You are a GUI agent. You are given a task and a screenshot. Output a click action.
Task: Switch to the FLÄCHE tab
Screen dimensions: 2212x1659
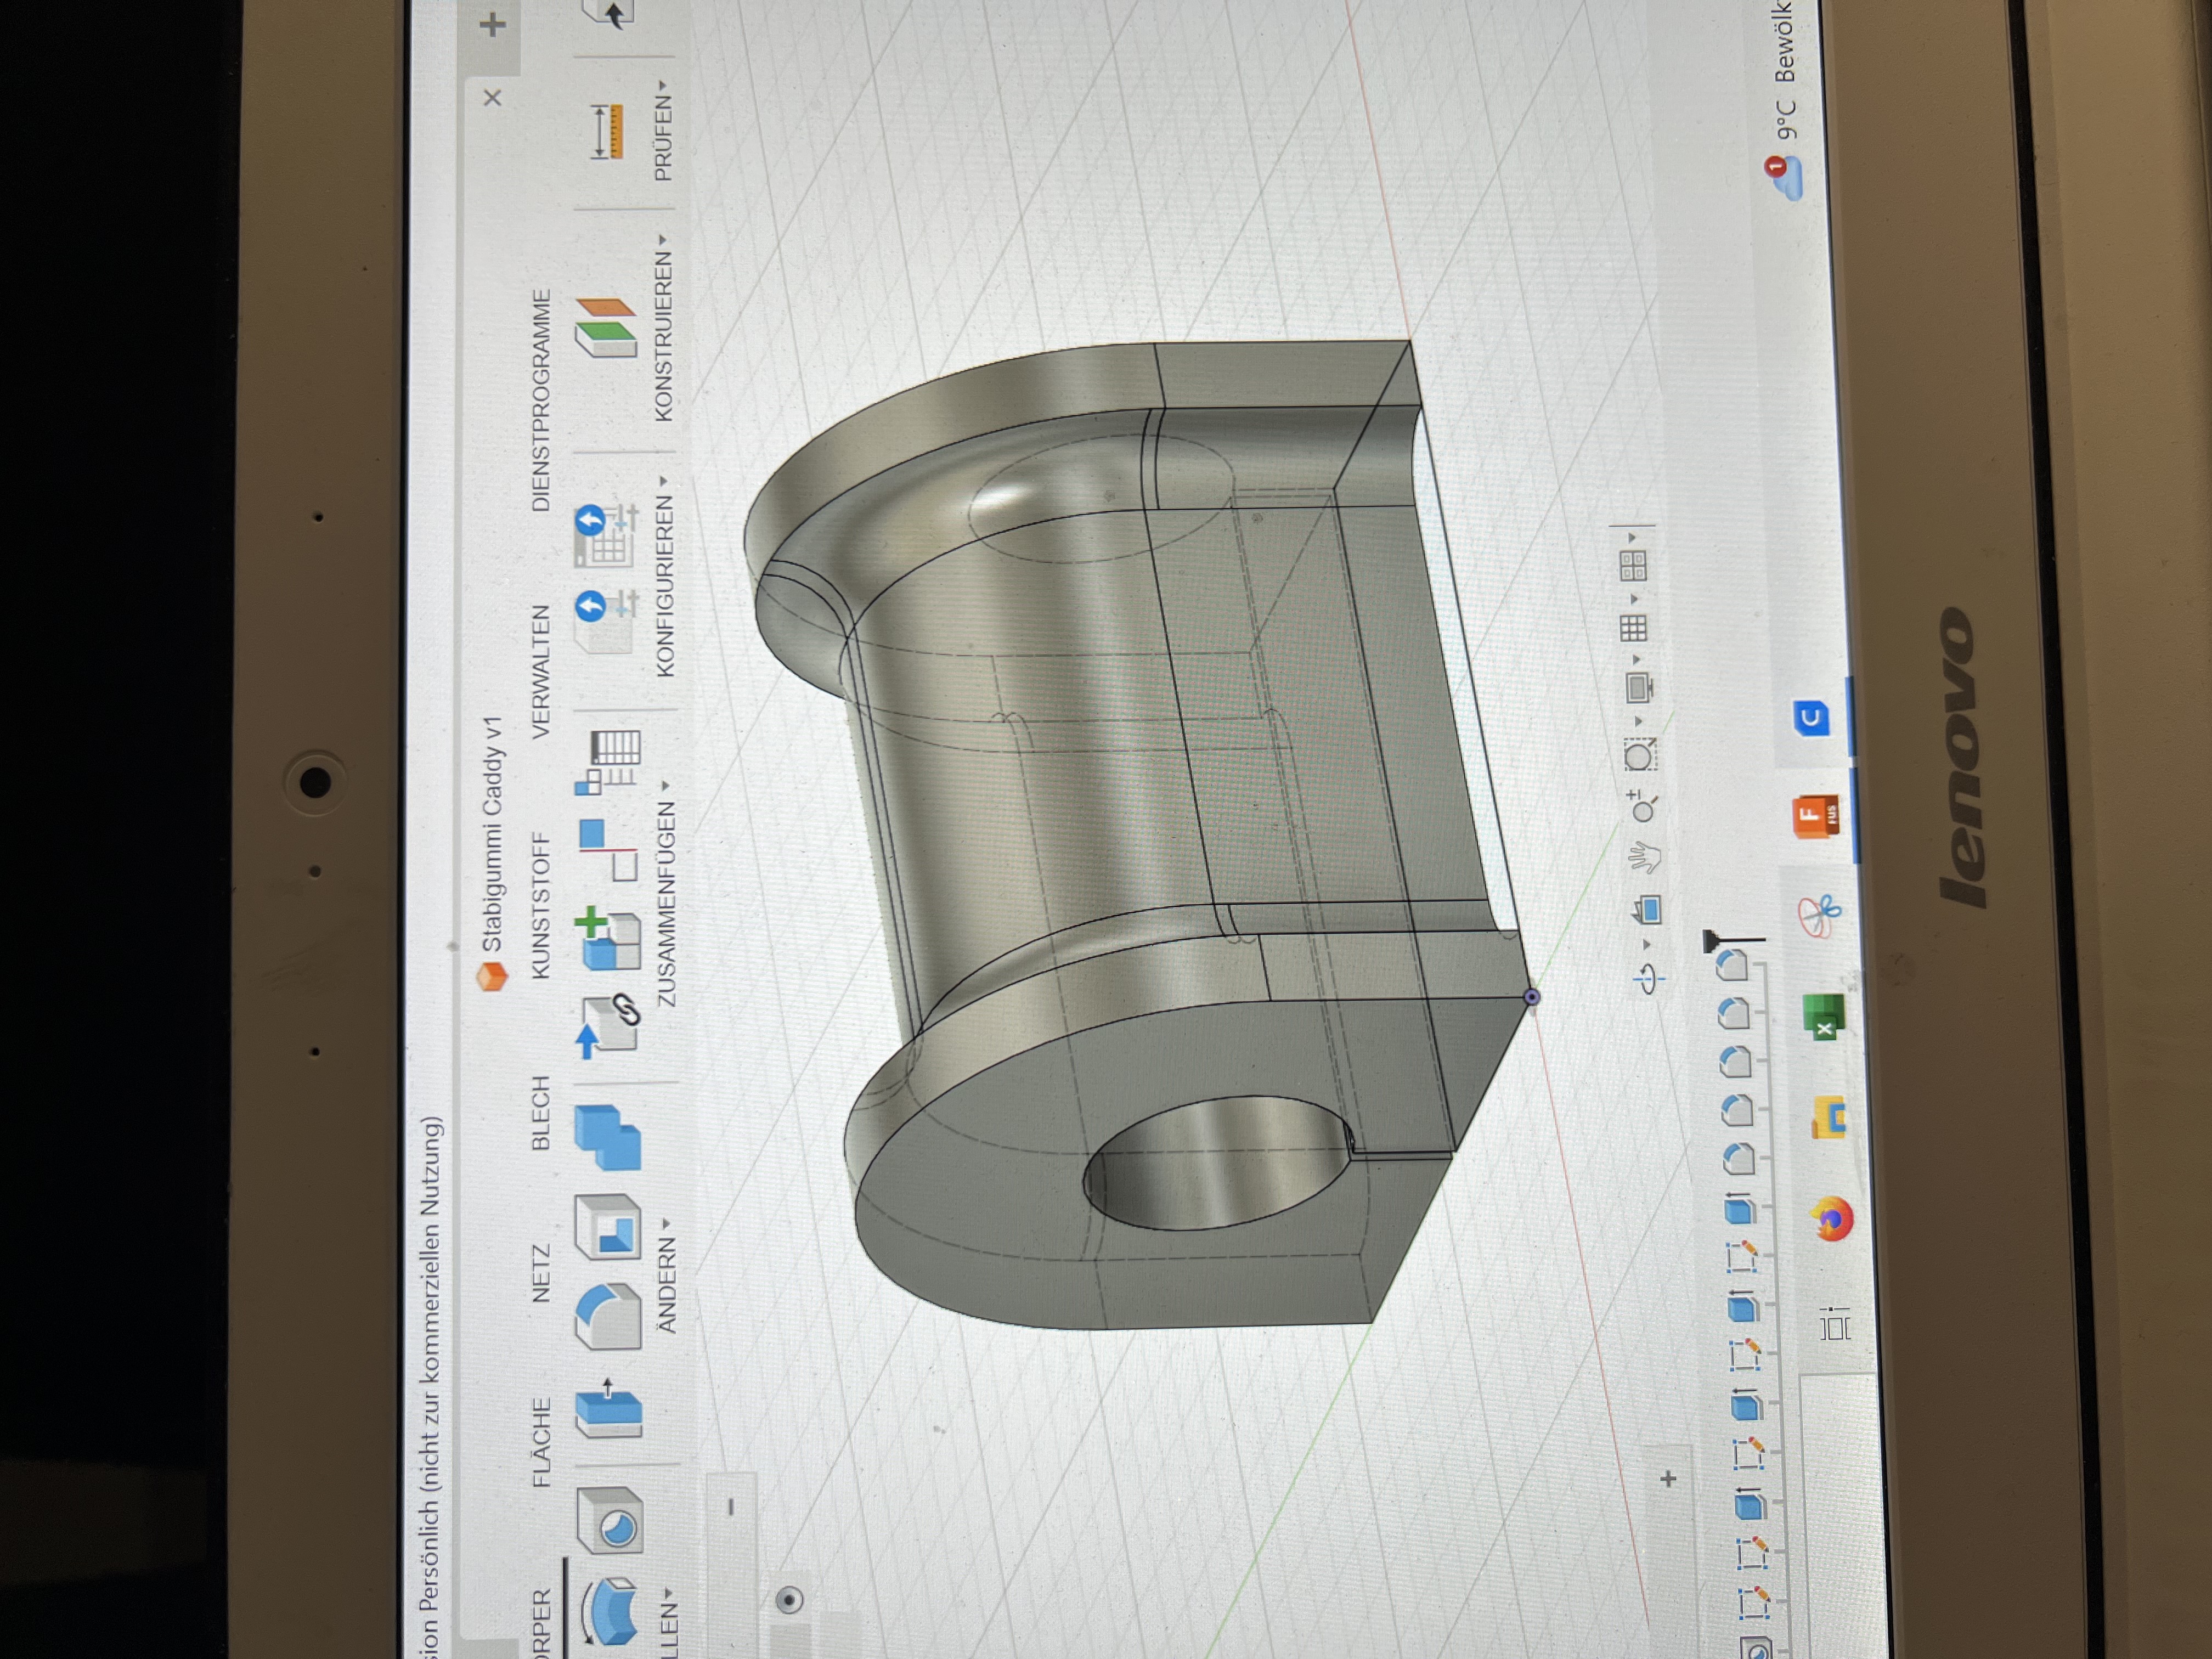point(542,1441)
